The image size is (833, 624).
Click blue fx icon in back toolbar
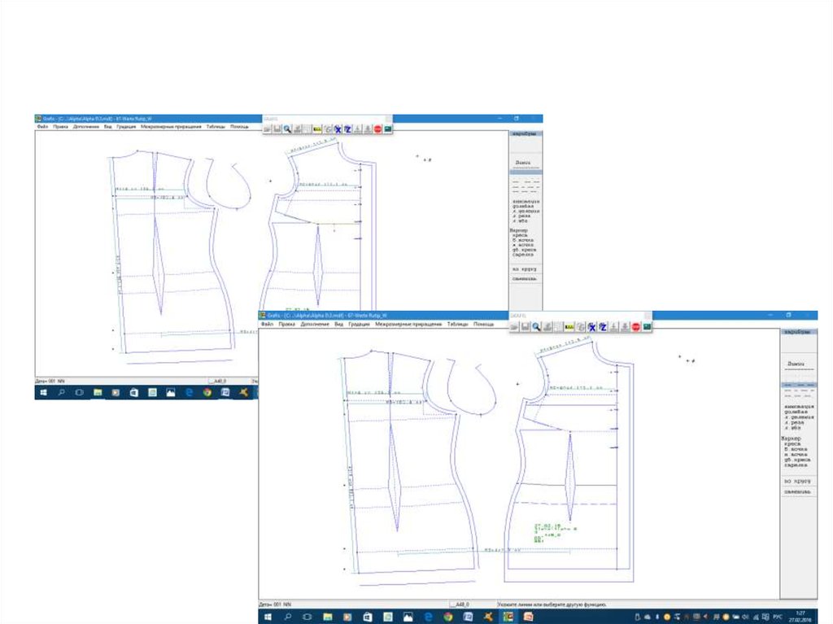[338, 129]
